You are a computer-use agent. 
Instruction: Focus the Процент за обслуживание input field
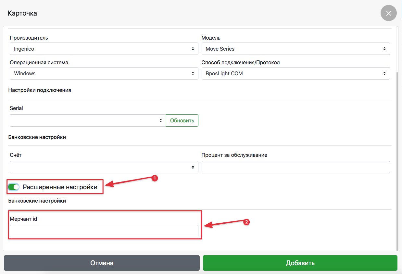[x=295, y=167]
